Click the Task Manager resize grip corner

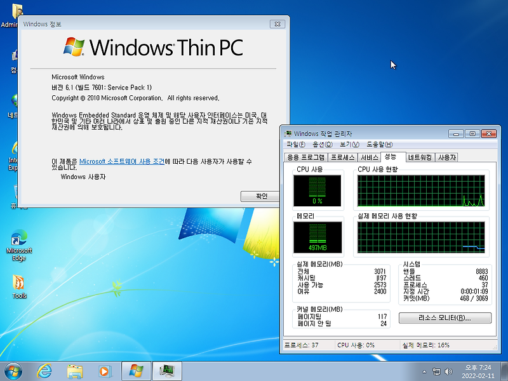tap(495, 347)
